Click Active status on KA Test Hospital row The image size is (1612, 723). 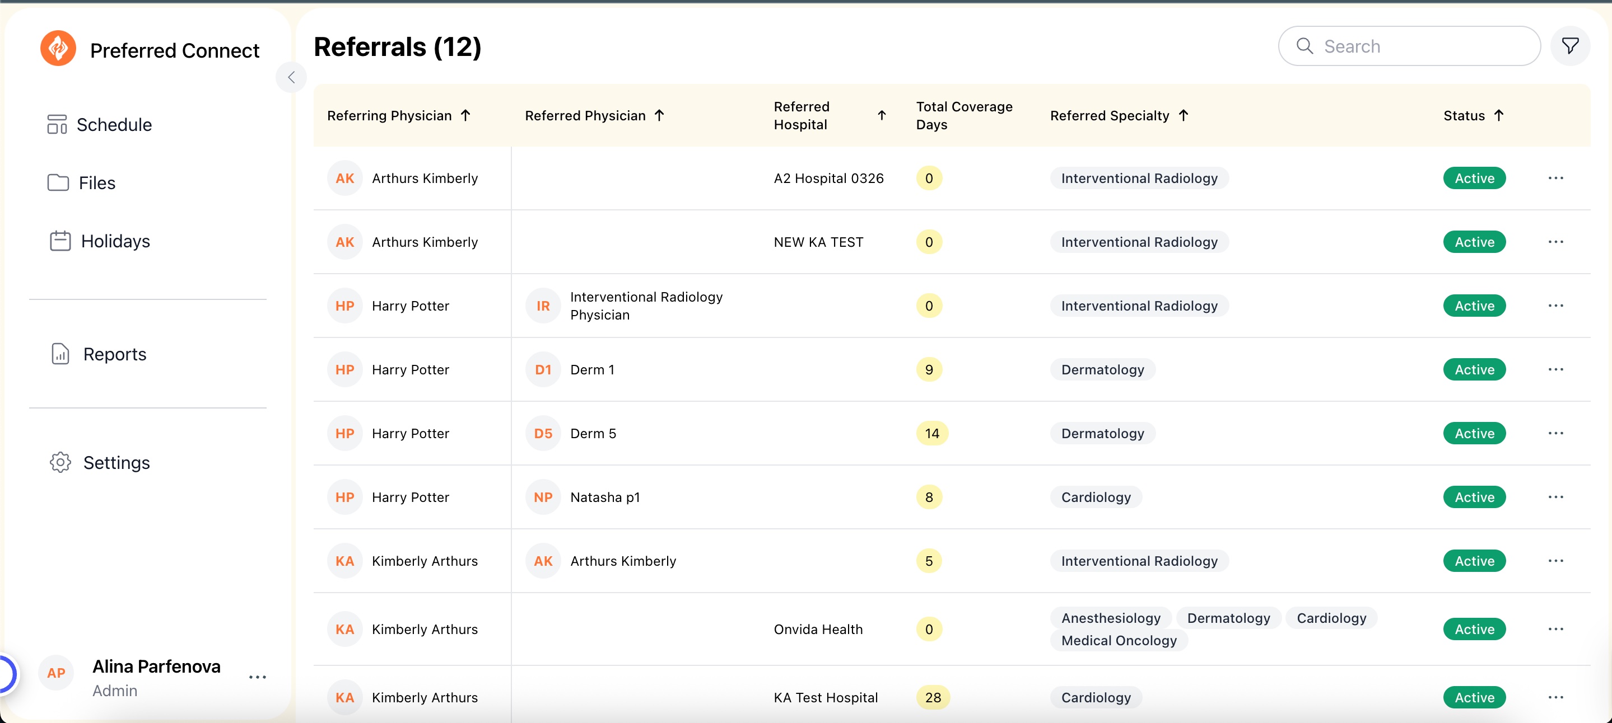click(x=1474, y=697)
